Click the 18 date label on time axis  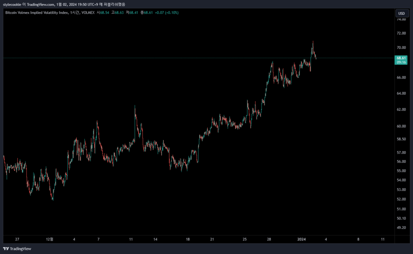point(188,239)
